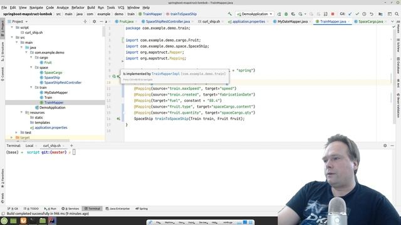The height and width of the screenshot is (225, 401).
Task: Open the Spring tool window button
Action: click(142, 209)
